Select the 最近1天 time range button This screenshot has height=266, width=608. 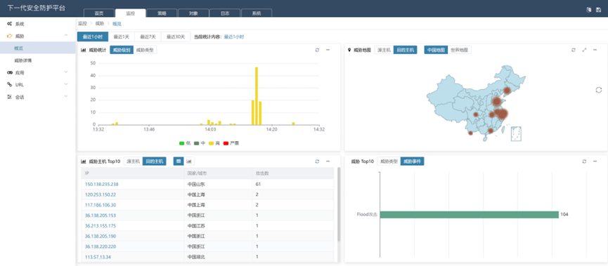121,36
